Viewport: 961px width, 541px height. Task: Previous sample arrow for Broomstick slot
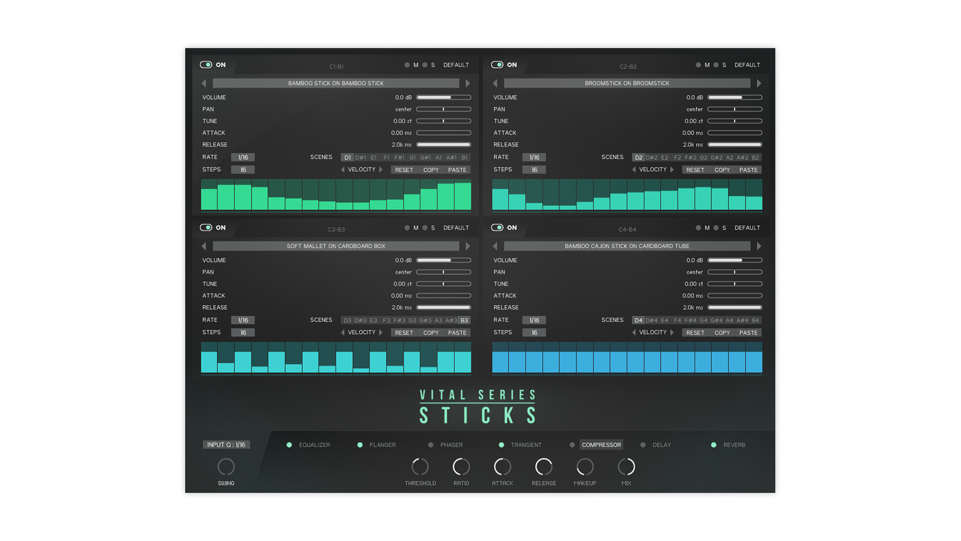click(495, 83)
